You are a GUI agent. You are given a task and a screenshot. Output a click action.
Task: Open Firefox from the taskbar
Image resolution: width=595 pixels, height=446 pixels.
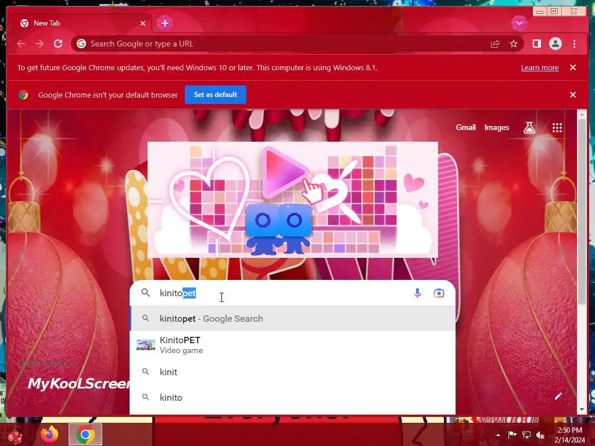click(49, 434)
